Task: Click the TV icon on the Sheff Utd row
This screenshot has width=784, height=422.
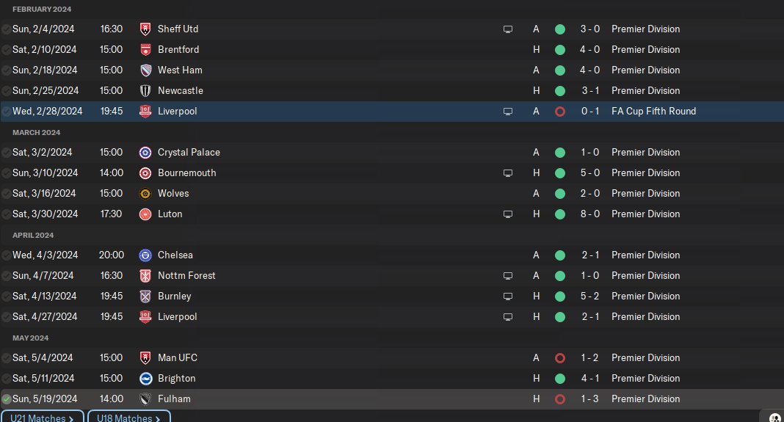Action: pos(507,29)
